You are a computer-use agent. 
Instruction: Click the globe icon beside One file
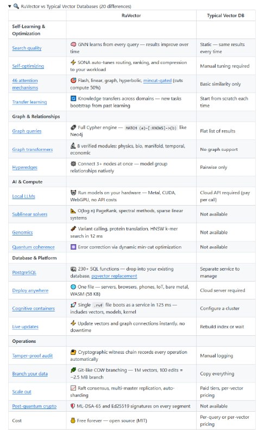pos(73,287)
